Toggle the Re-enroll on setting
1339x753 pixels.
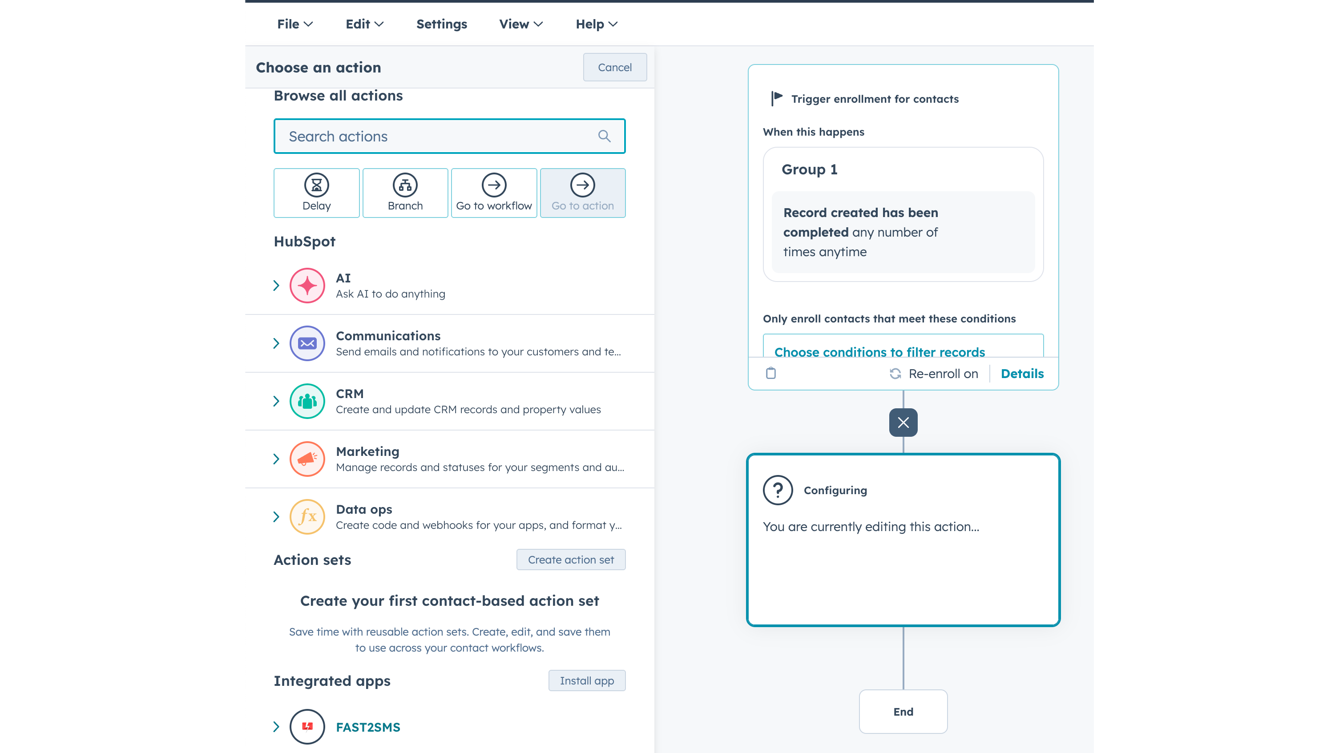[x=934, y=373]
